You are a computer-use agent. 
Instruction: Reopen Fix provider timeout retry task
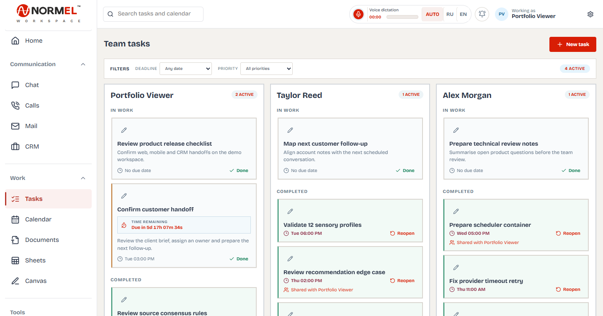(x=568, y=290)
